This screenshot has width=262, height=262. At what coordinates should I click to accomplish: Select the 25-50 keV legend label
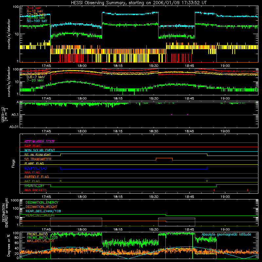[x=36, y=18]
